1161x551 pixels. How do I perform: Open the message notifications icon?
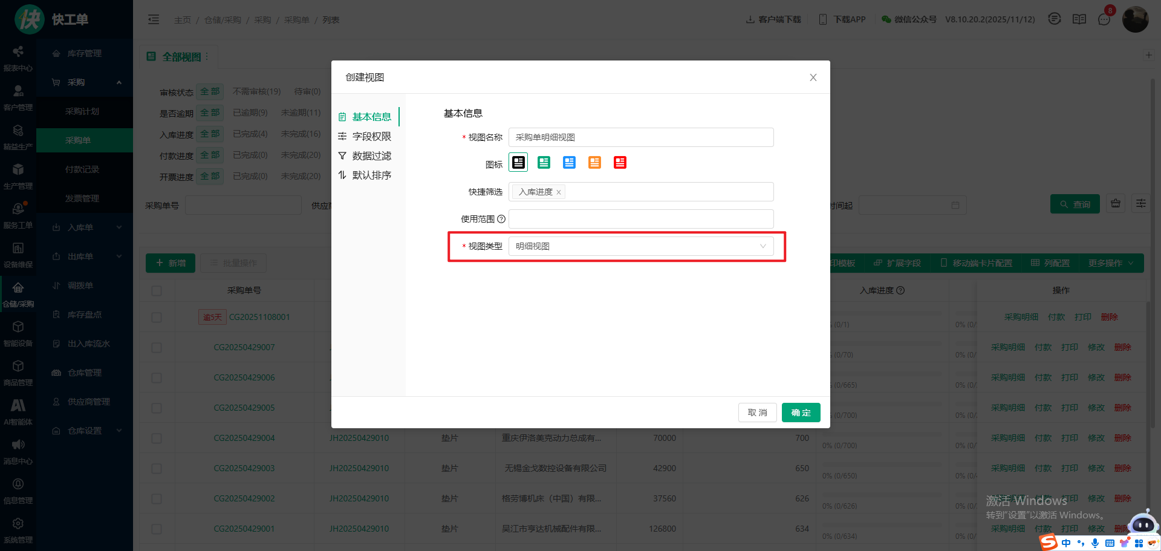[1104, 19]
